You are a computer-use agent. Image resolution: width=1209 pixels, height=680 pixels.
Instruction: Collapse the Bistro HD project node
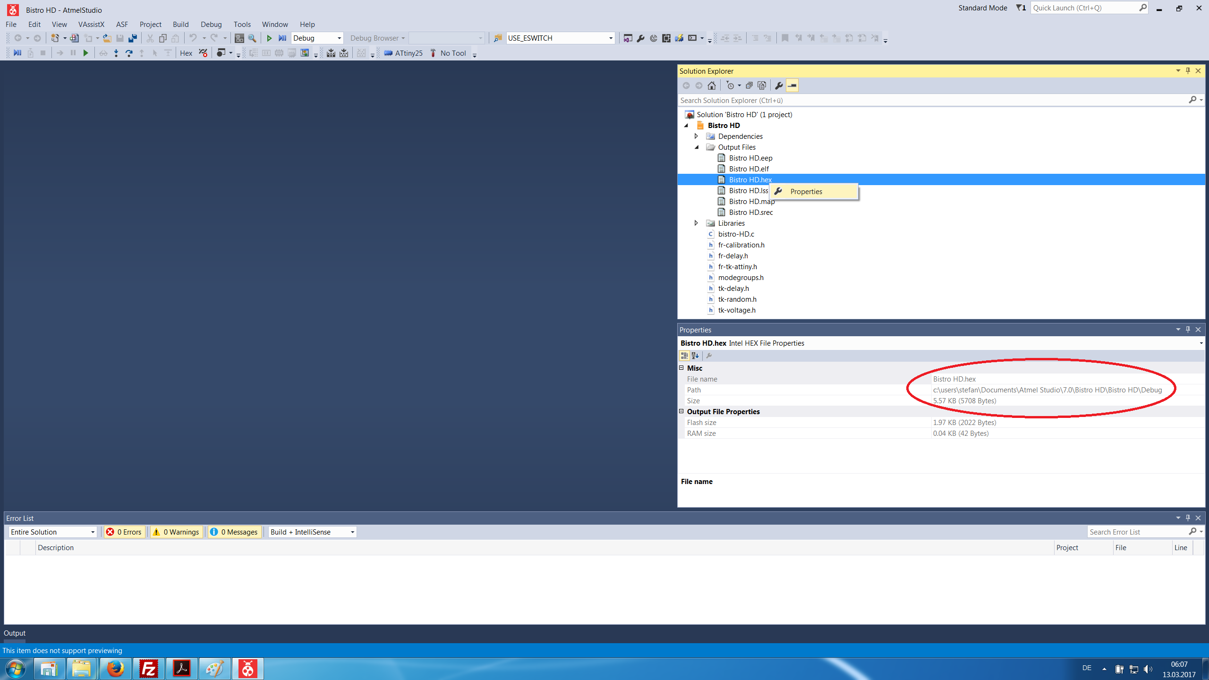click(686, 126)
